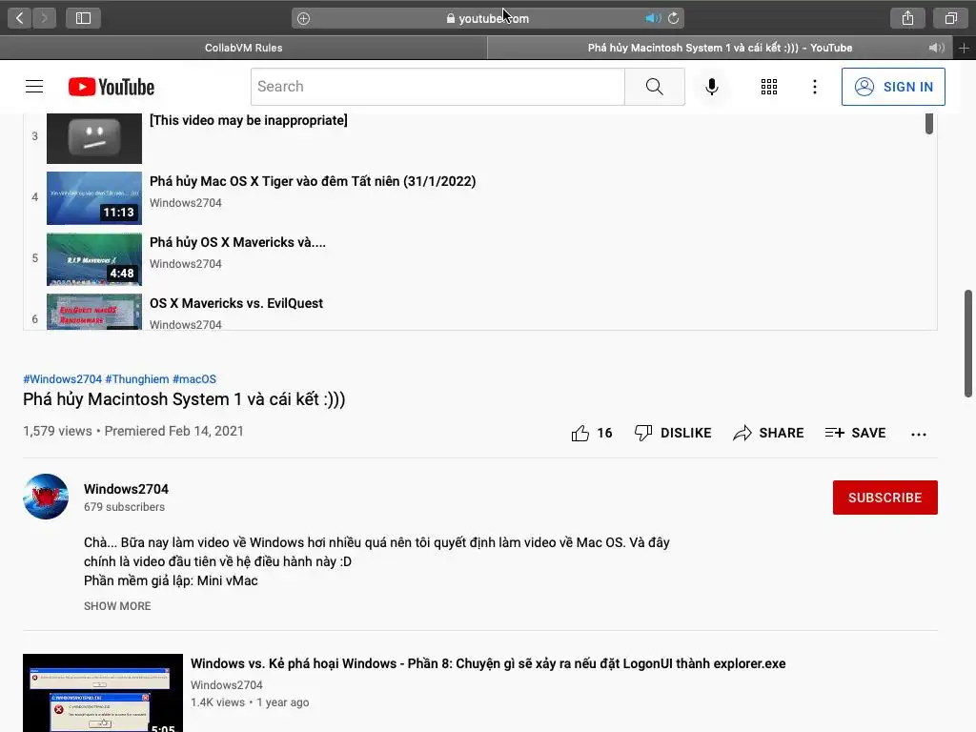Mute audio via address bar speaker icon

pyautogui.click(x=652, y=18)
